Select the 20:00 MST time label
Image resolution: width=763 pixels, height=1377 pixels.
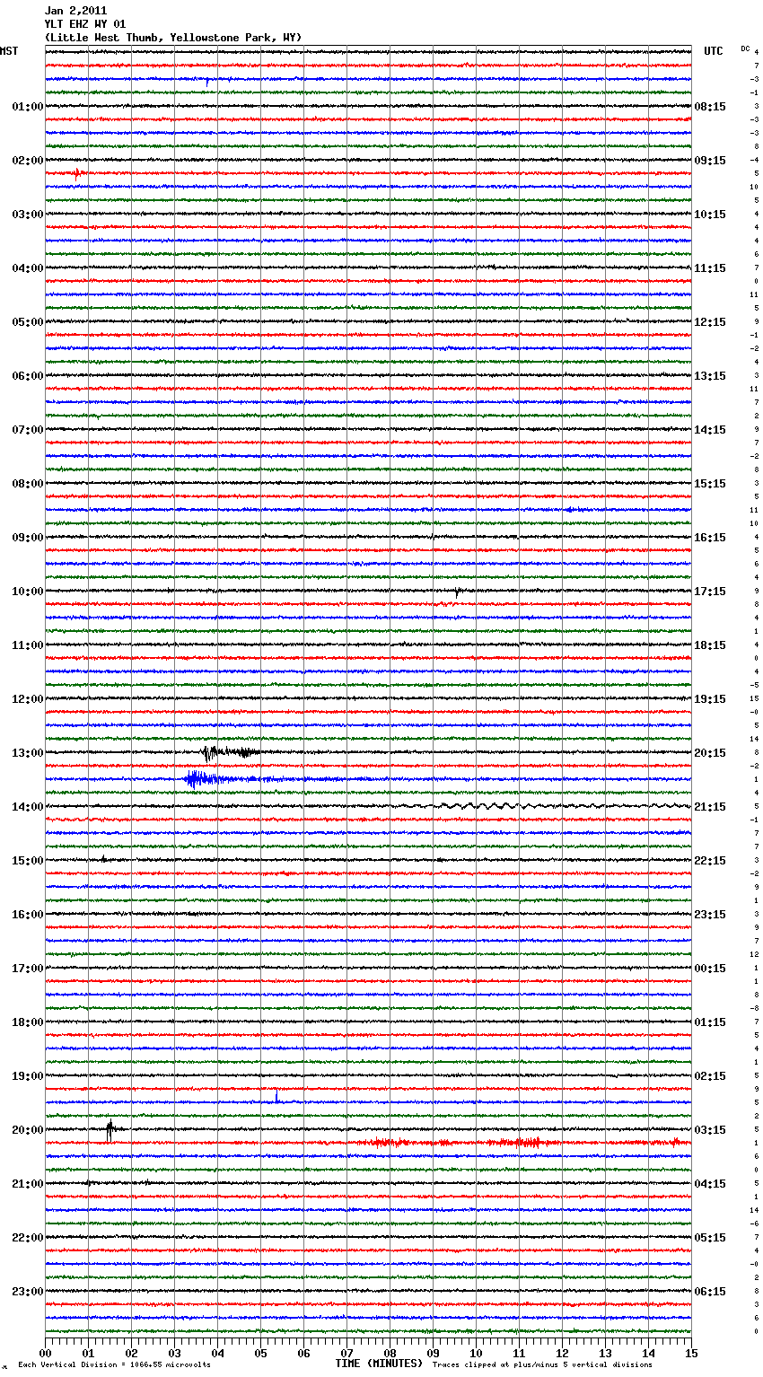pos(28,1130)
